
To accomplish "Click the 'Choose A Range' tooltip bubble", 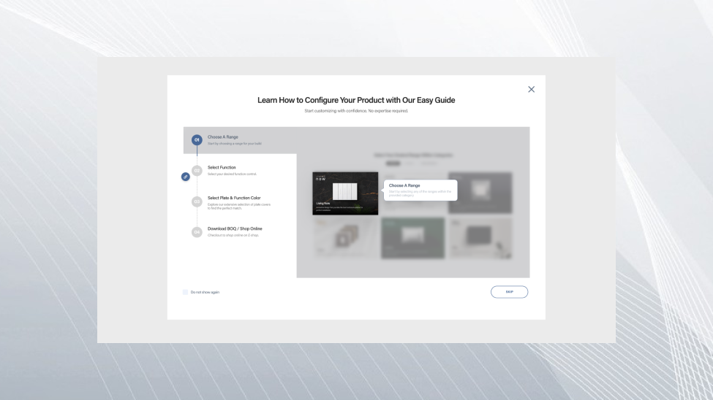I will (420, 190).
